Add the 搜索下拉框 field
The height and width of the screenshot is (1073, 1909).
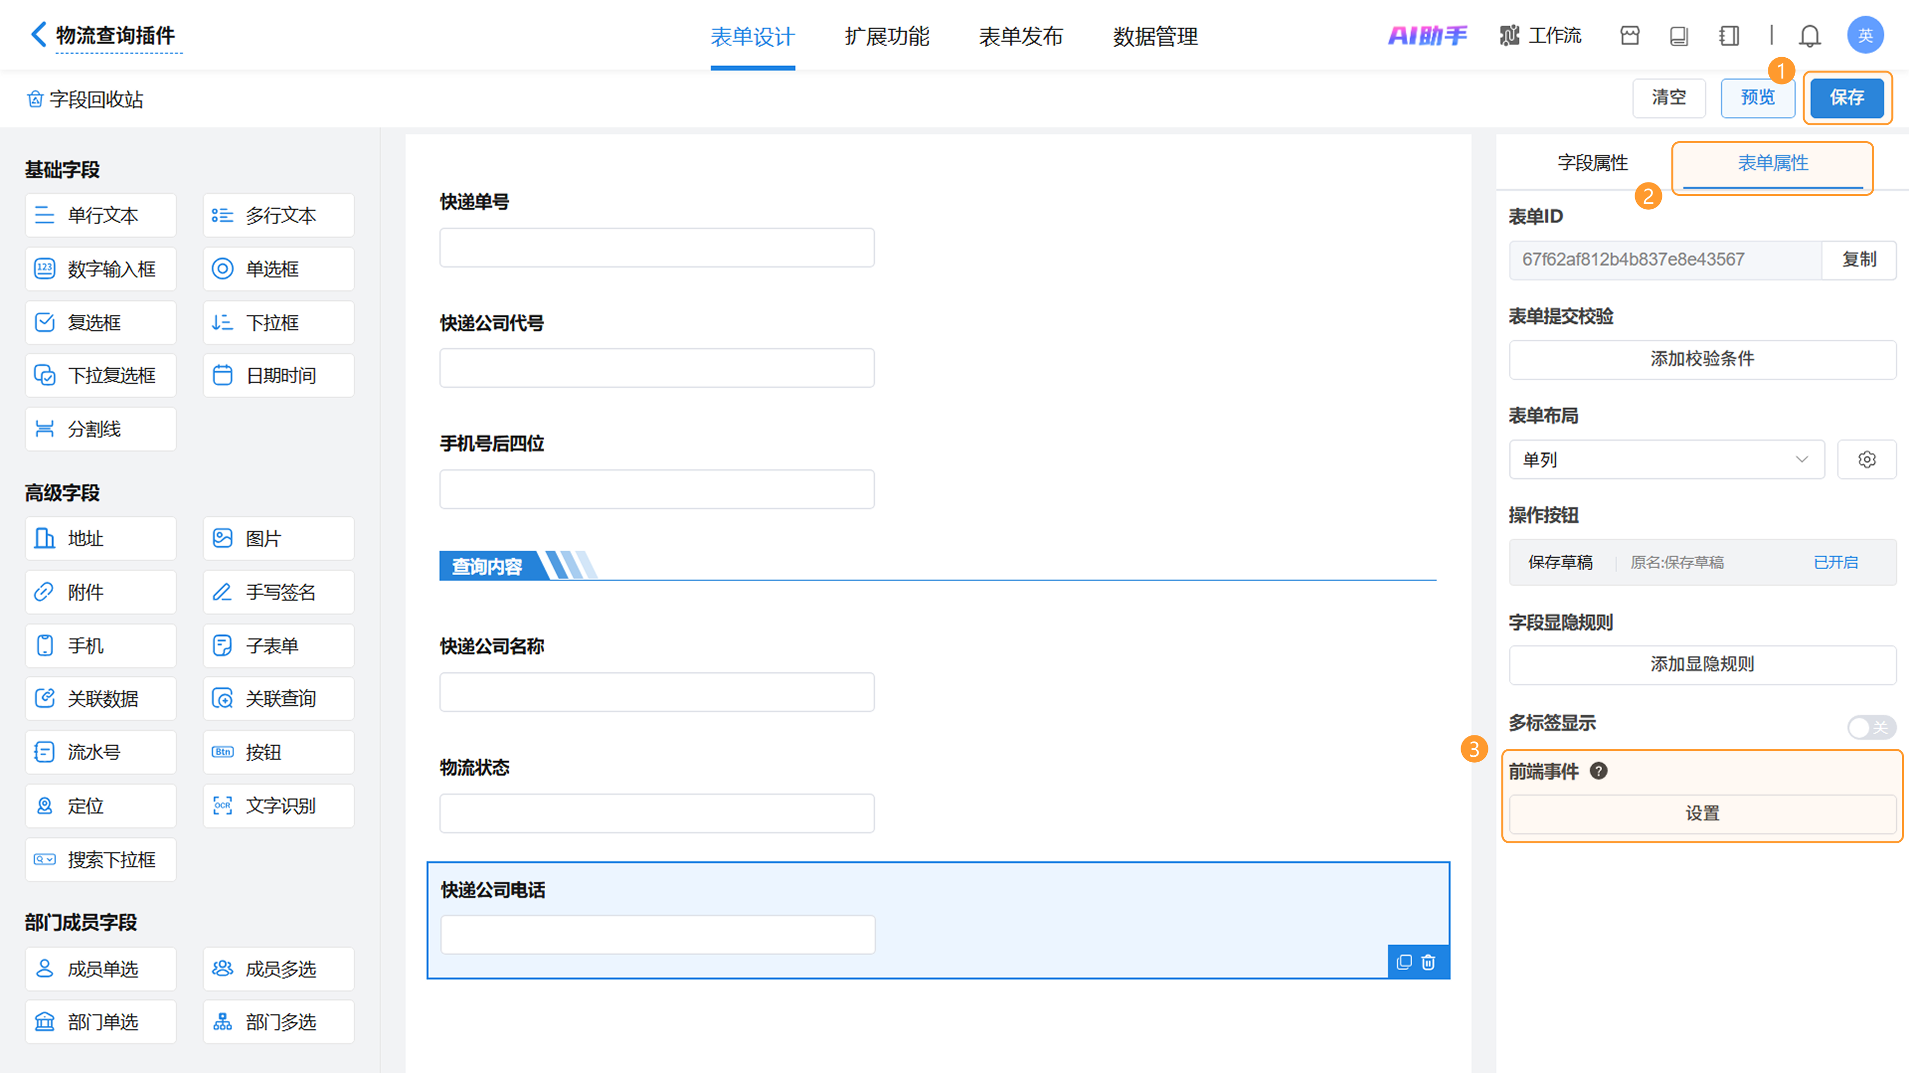tap(101, 860)
